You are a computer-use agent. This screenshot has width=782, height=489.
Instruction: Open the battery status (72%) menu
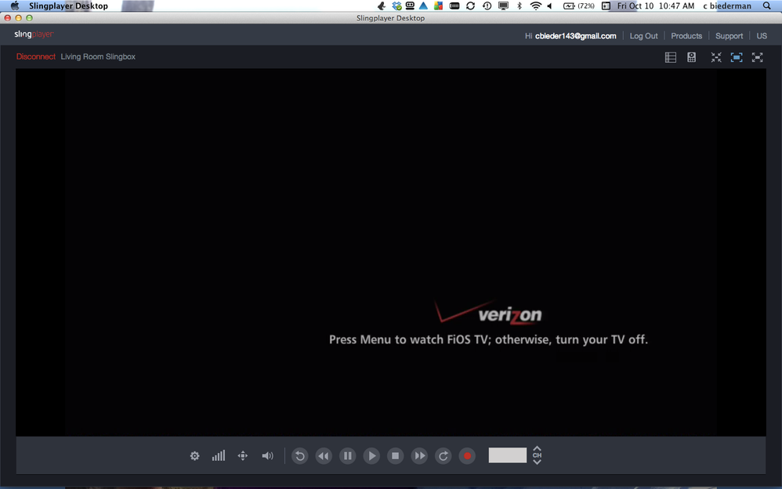[x=578, y=6]
